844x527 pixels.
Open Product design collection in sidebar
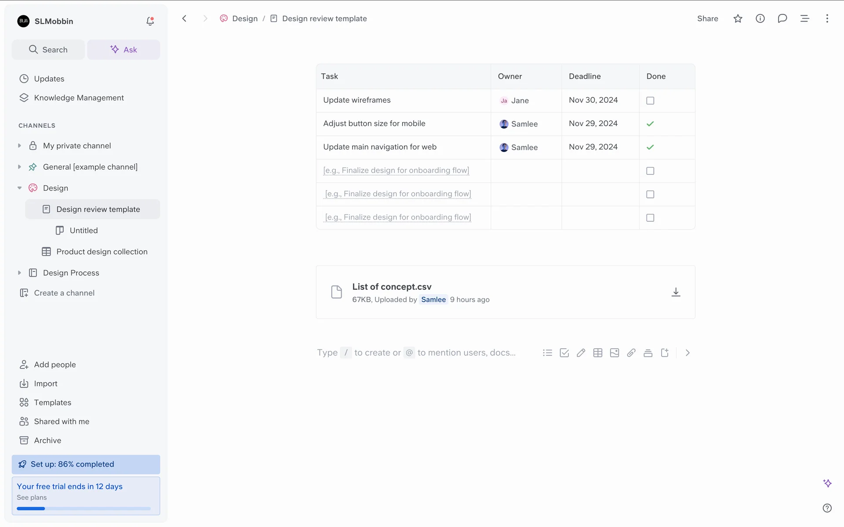102,252
